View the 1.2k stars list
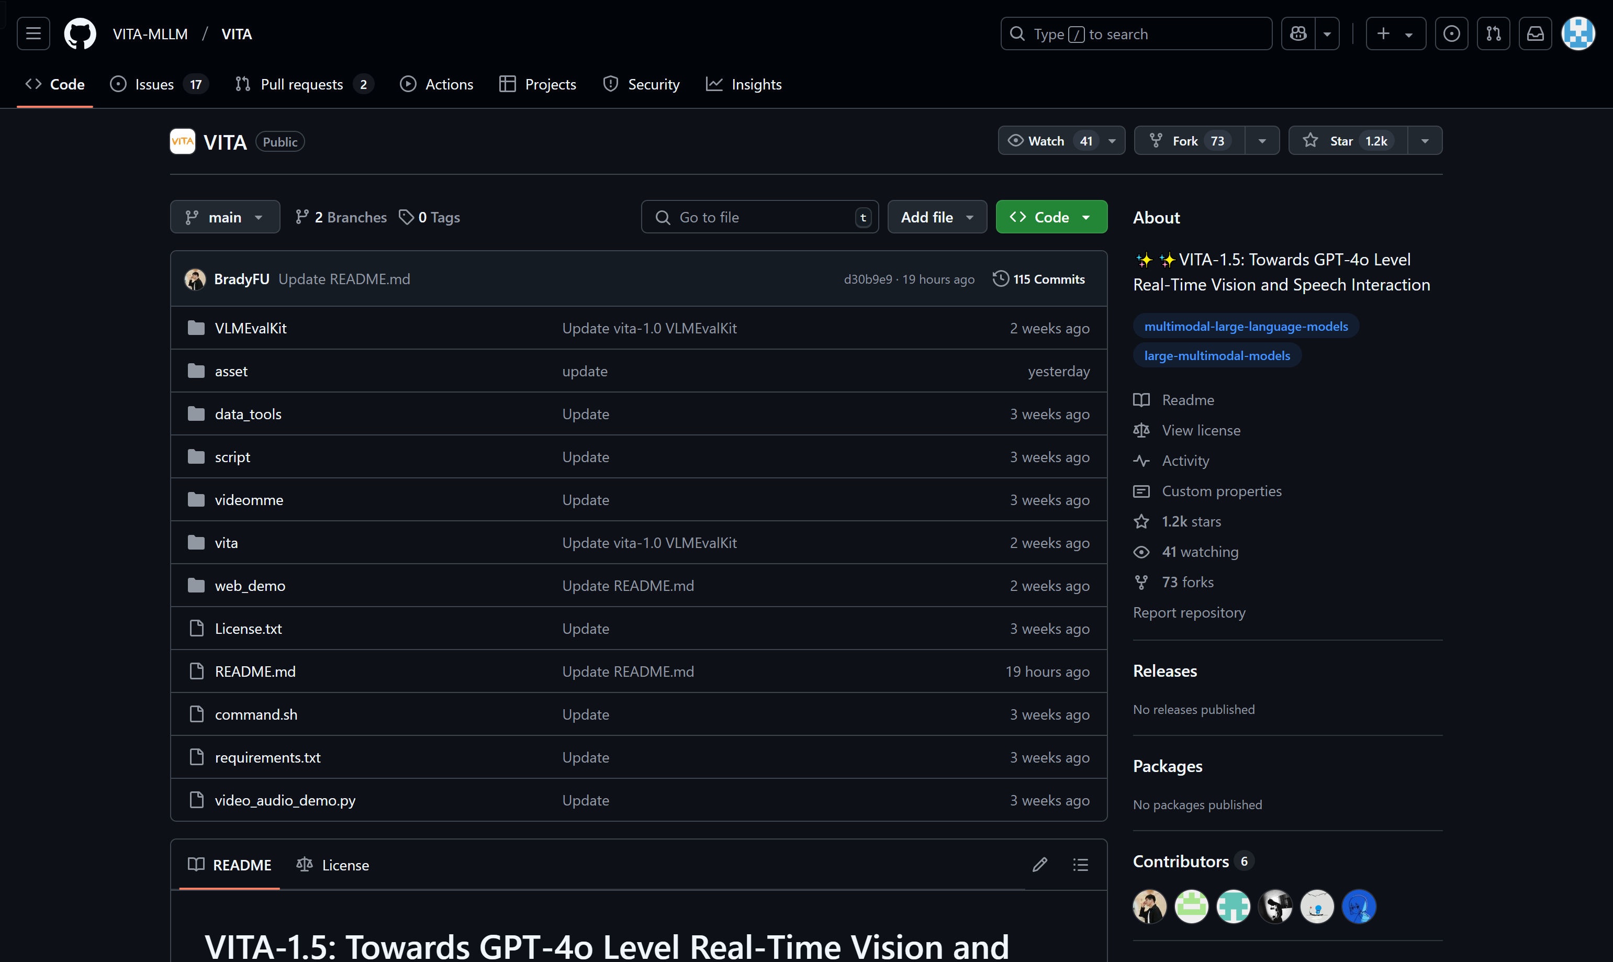1613x962 pixels. tap(1177, 521)
